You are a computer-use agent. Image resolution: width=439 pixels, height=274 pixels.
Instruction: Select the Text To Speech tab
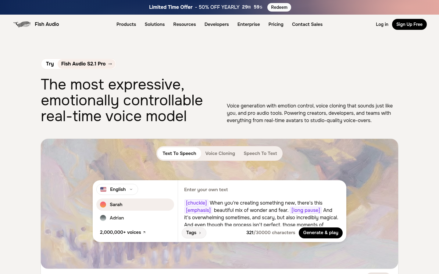[179, 153]
